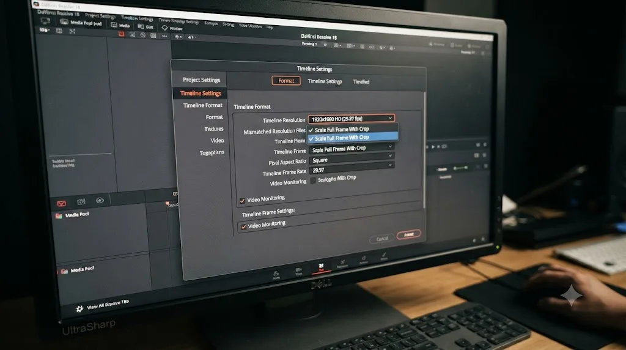The height and width of the screenshot is (350, 626).
Task: Click the fourth page icon in bottom navigation
Action: click(342, 264)
